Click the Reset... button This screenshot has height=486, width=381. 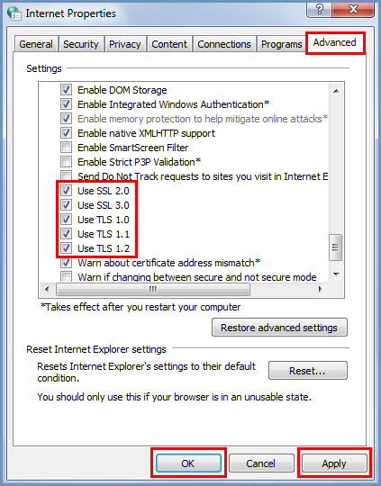pyautogui.click(x=307, y=371)
